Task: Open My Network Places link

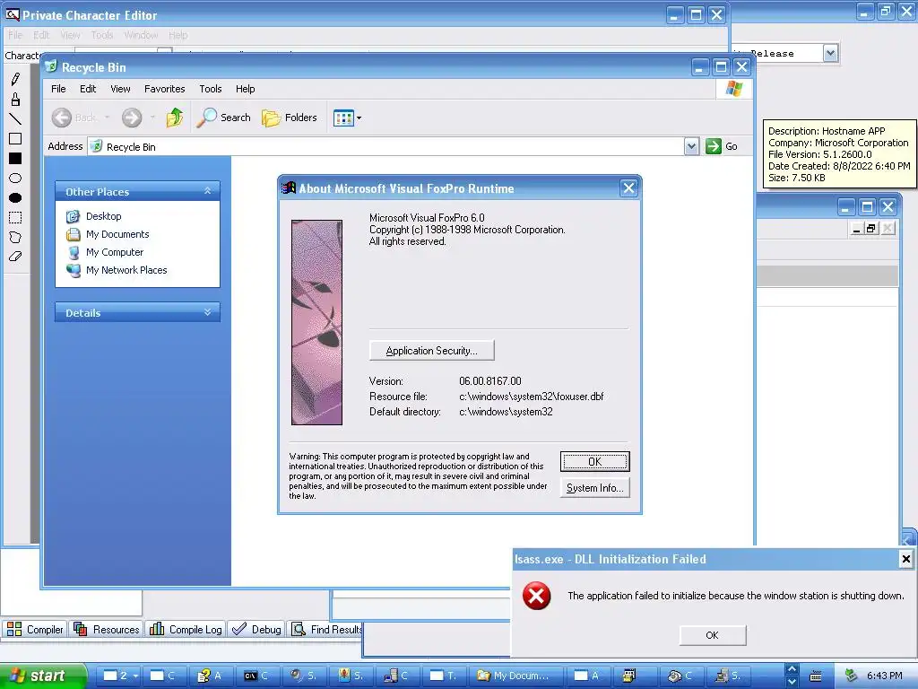Action: pos(117,270)
